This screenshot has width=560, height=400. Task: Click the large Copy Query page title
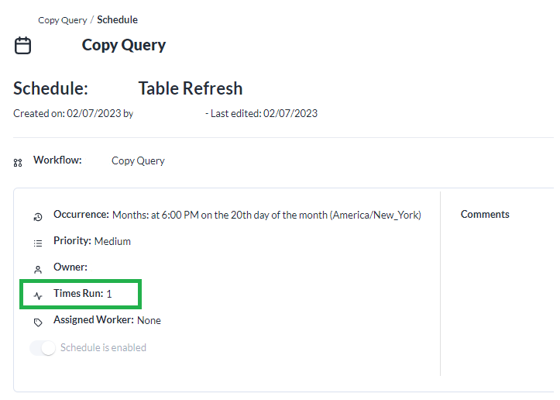point(124,45)
